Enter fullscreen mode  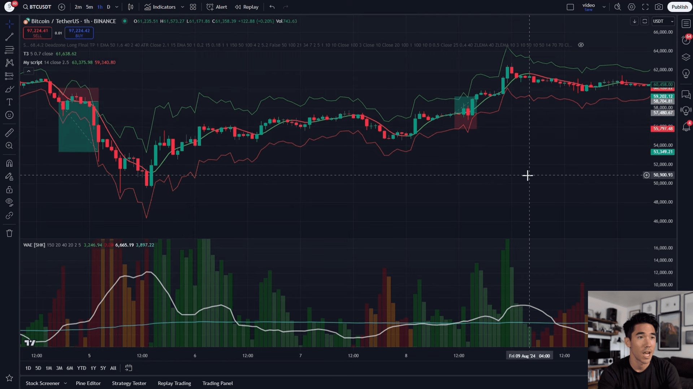tap(645, 7)
